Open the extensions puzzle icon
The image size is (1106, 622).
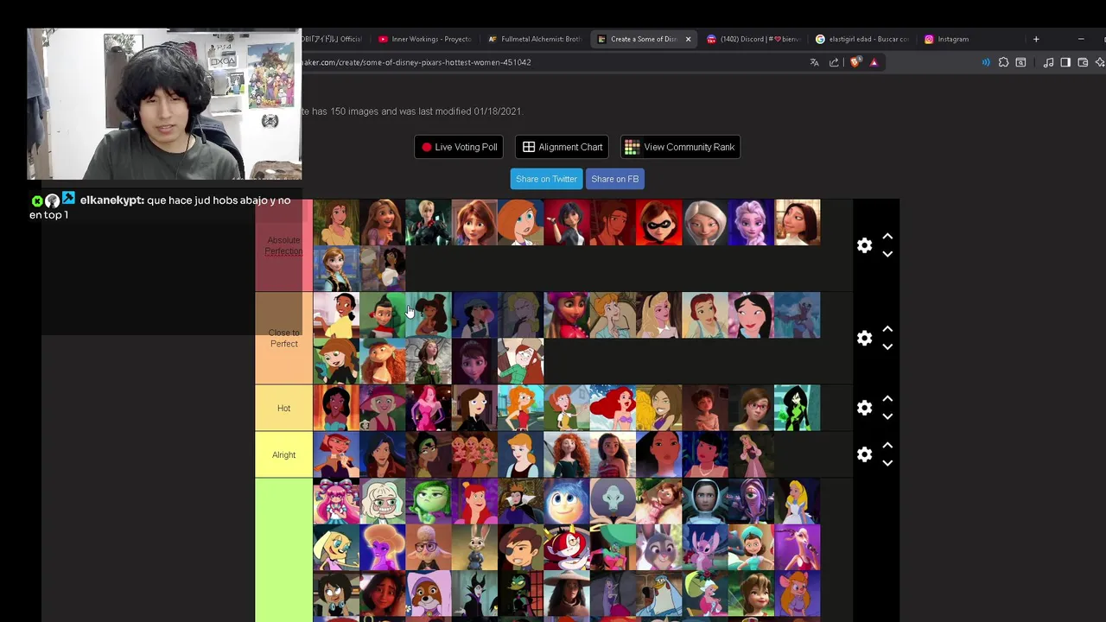point(1003,62)
